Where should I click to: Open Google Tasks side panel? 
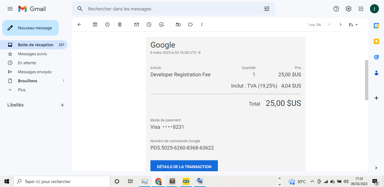pos(376,57)
